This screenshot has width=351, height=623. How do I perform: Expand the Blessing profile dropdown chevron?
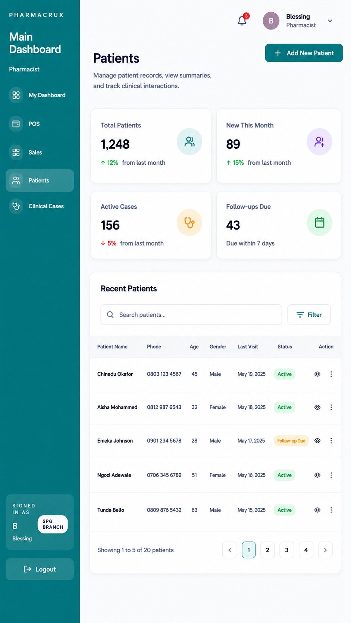[x=330, y=21]
